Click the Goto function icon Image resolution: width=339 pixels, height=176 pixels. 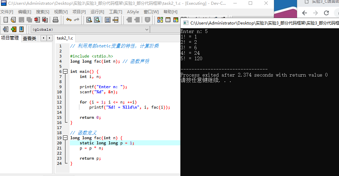(x=107, y=20)
